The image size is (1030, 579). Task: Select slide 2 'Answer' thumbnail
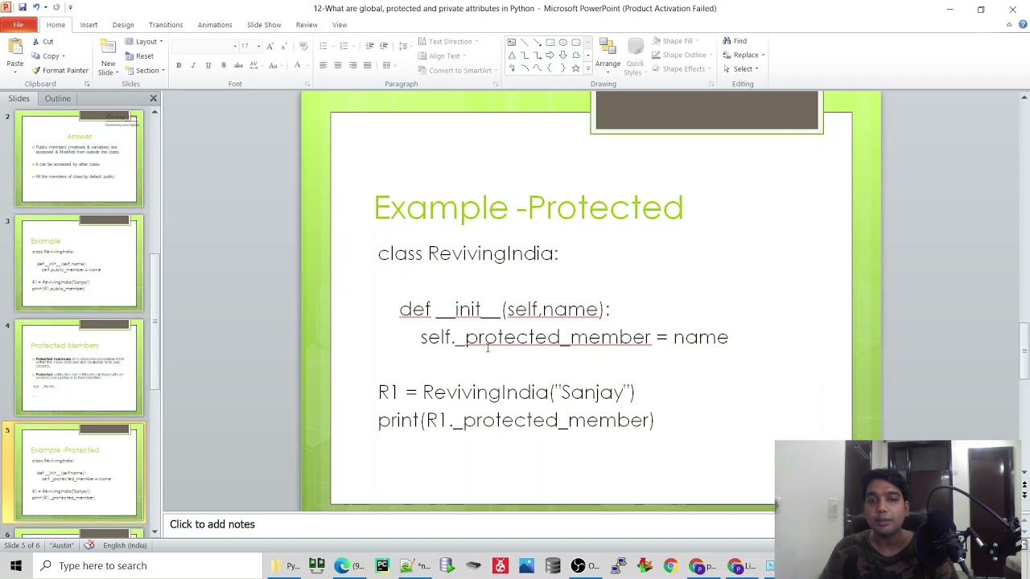pyautogui.click(x=80, y=158)
